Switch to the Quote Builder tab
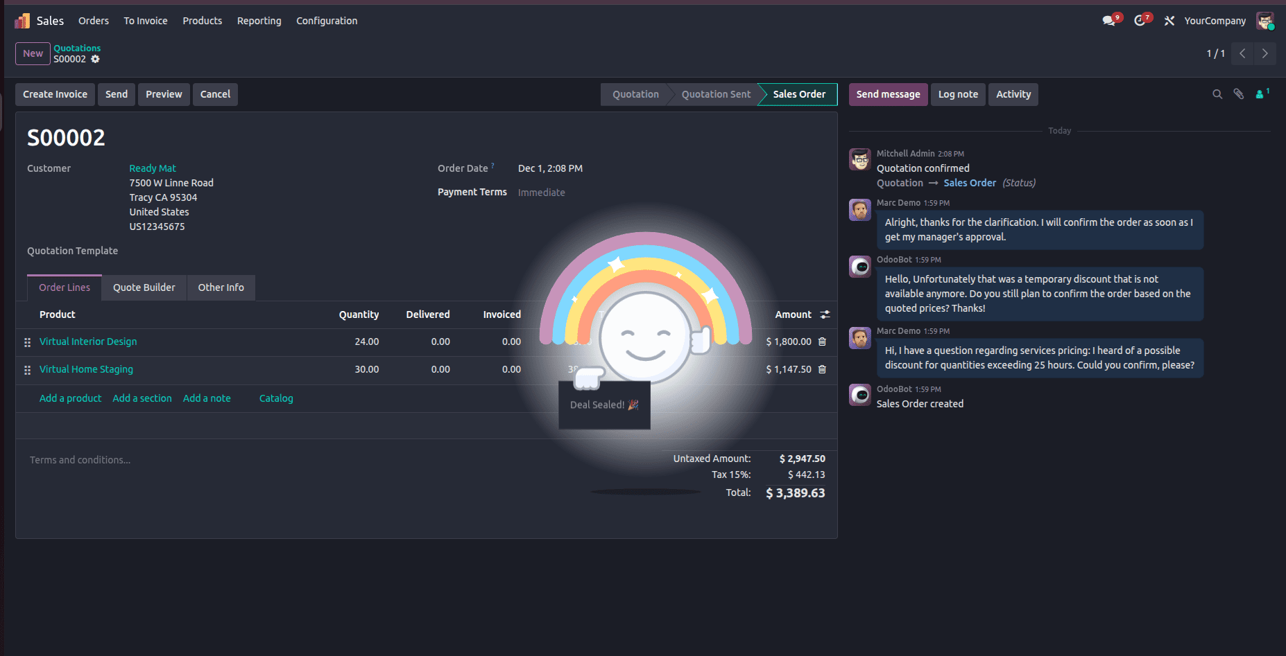 point(144,287)
